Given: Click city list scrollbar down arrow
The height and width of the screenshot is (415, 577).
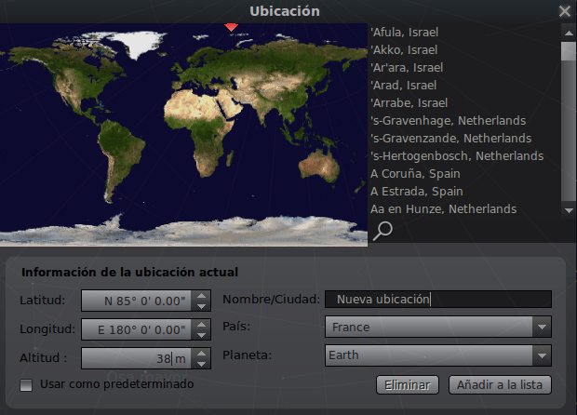Looking at the screenshot, I should (569, 211).
